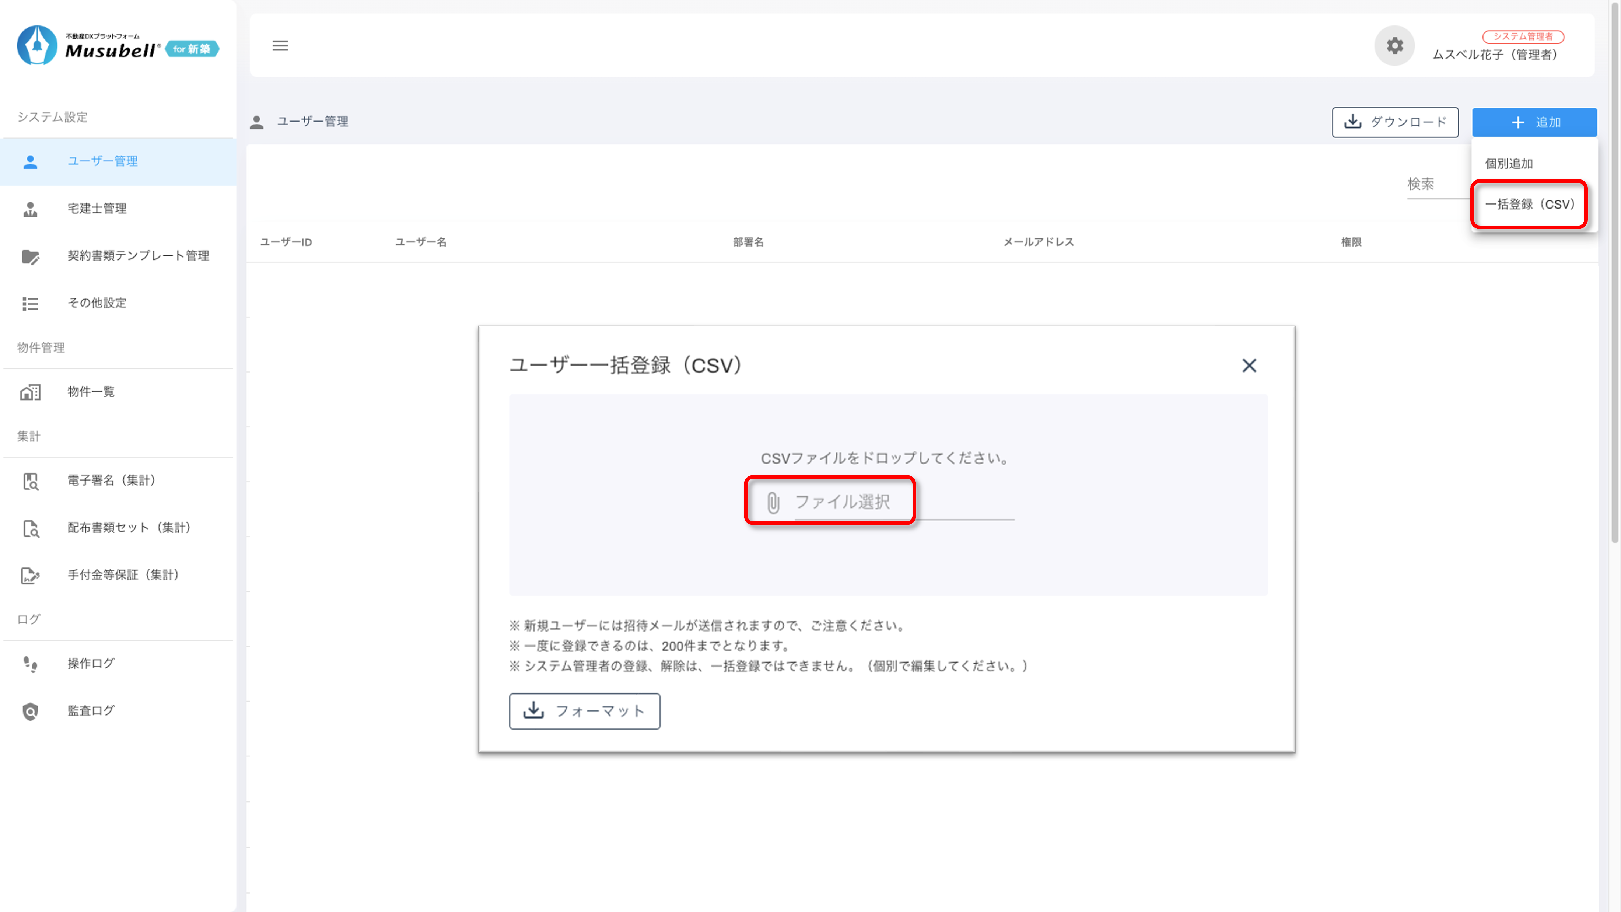Click the その他設定 list icon
This screenshot has width=1621, height=912.
pyautogui.click(x=30, y=303)
